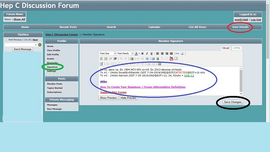Click the Send Message button
The width and height of the screenshot is (270, 152).
pyautogui.click(x=23, y=49)
